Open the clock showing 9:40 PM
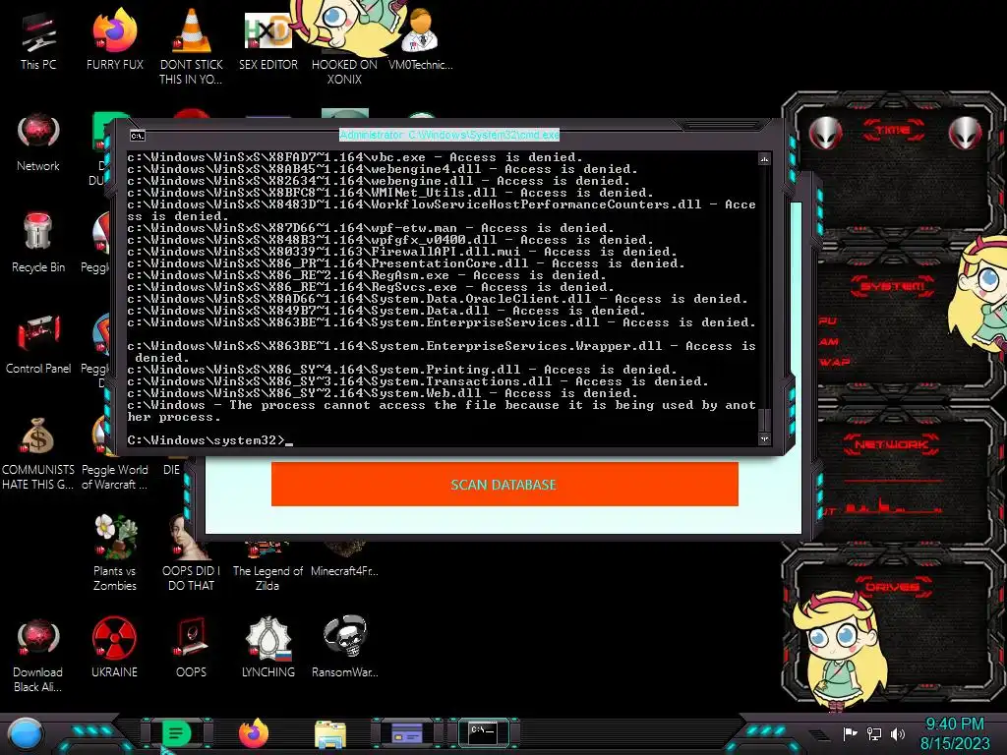Image resolution: width=1007 pixels, height=755 pixels. 955,733
